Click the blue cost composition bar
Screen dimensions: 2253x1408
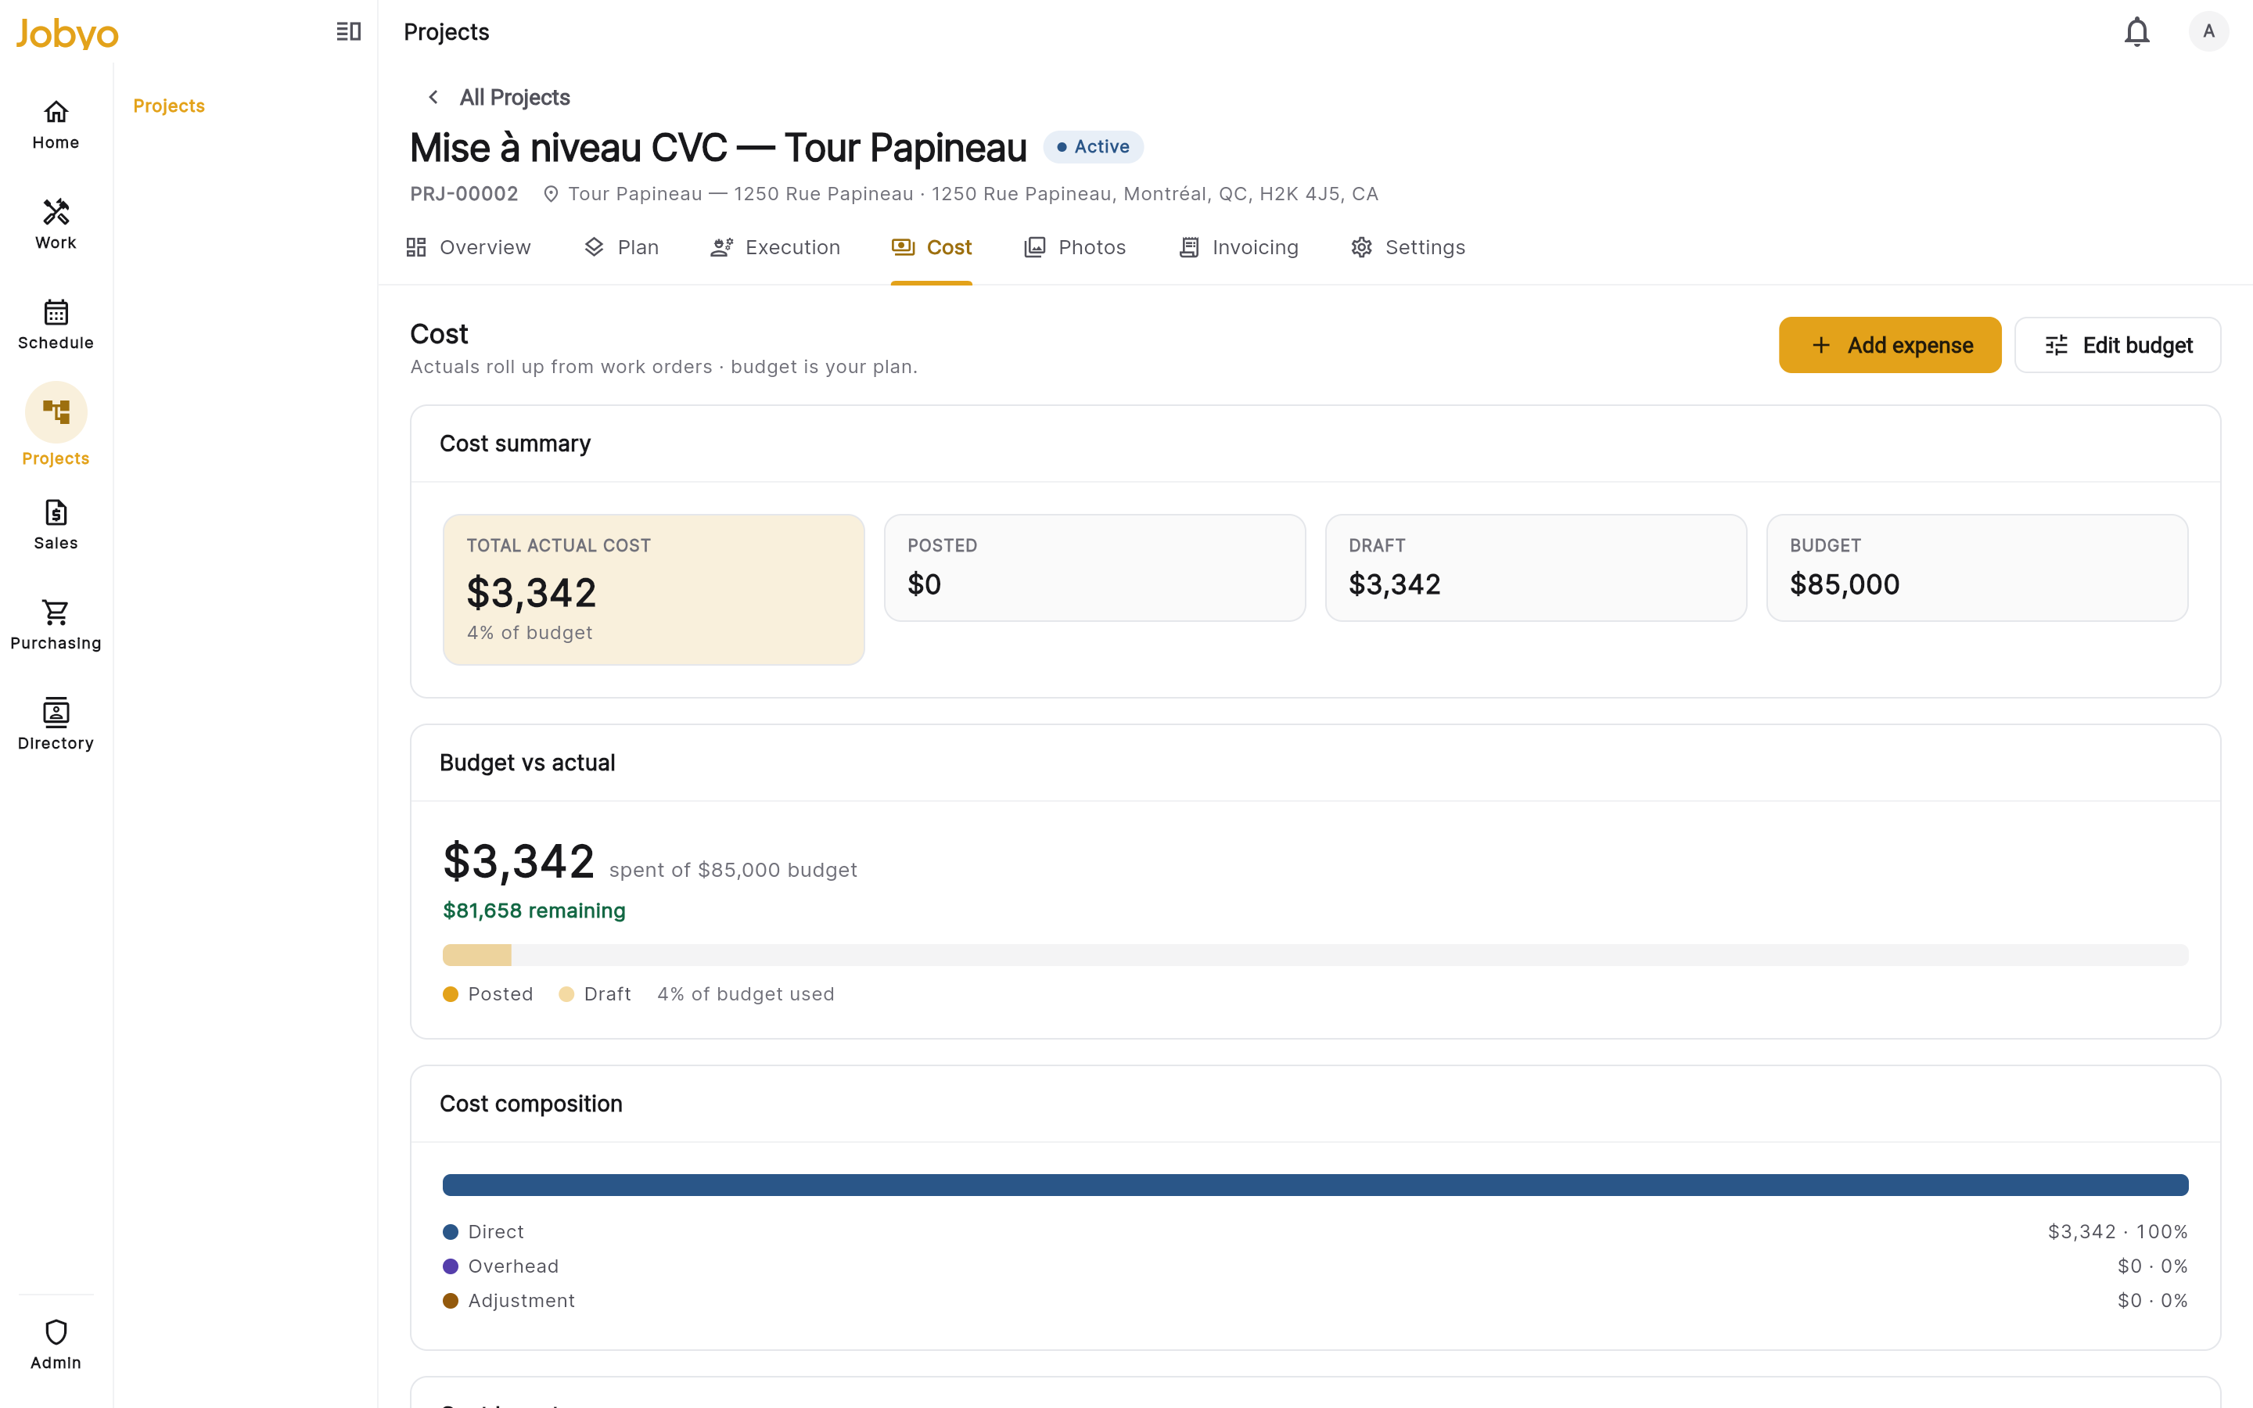tap(1314, 1184)
